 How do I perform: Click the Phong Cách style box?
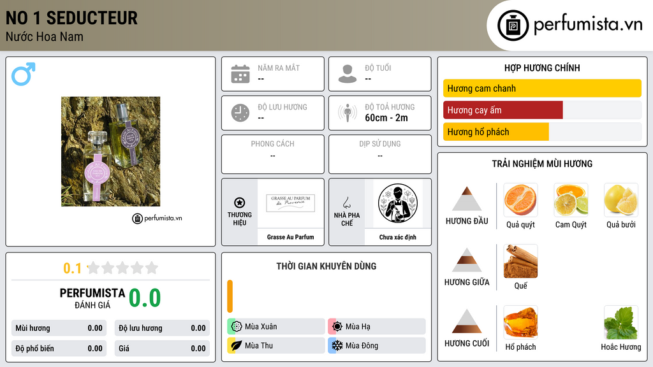pos(273,154)
